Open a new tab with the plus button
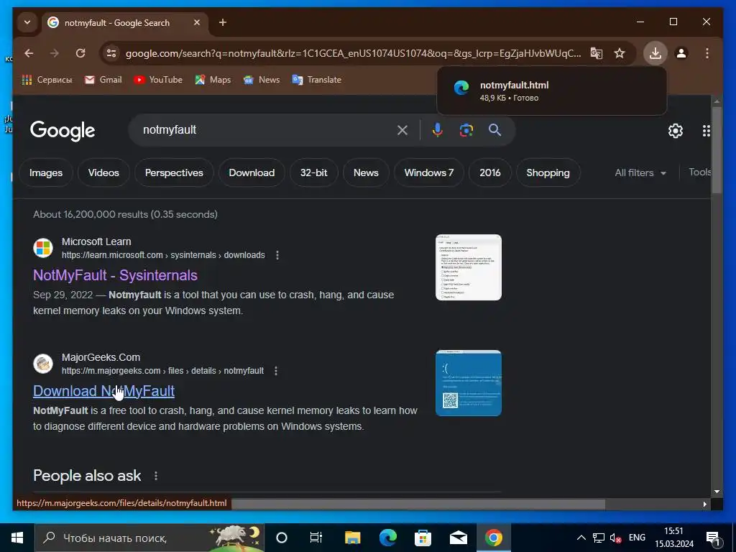Screen dimensions: 736x552 [223, 22]
